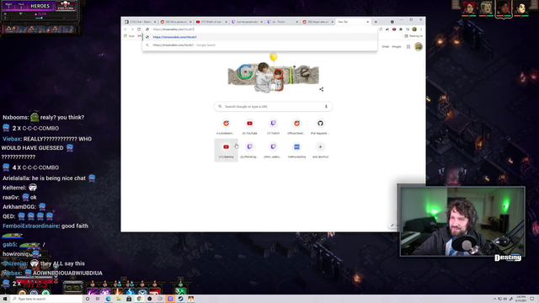Viewport: 539px width, 303px height.
Task: Open the Images link
Action: click(x=397, y=47)
